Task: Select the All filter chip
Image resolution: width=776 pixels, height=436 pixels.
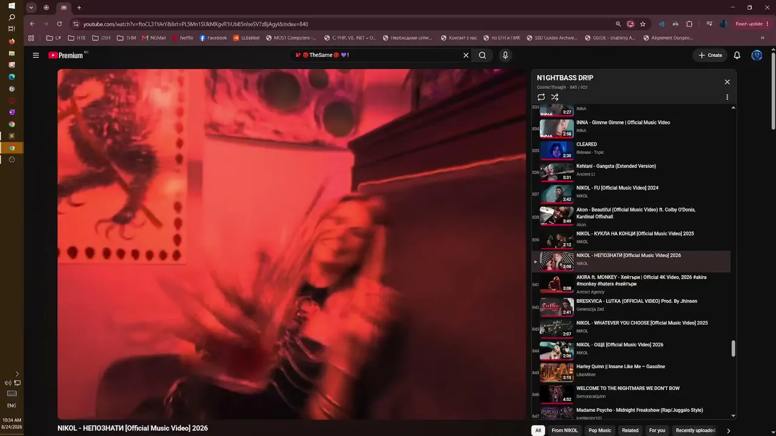Action: pos(538,431)
